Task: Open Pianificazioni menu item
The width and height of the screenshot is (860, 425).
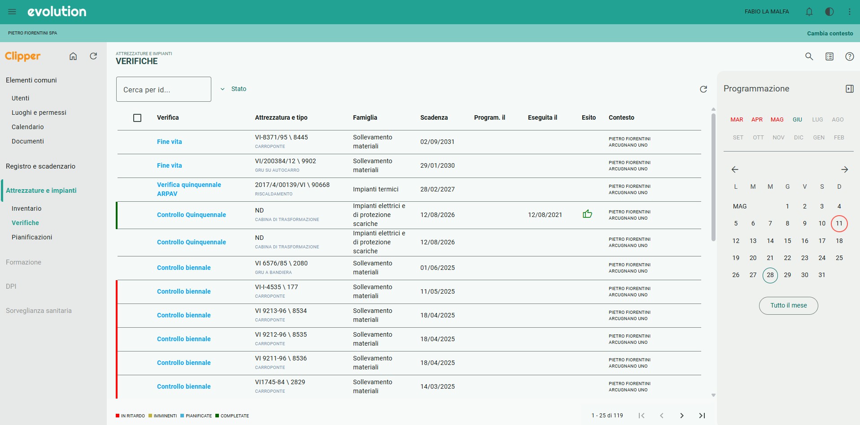Action: (32, 237)
